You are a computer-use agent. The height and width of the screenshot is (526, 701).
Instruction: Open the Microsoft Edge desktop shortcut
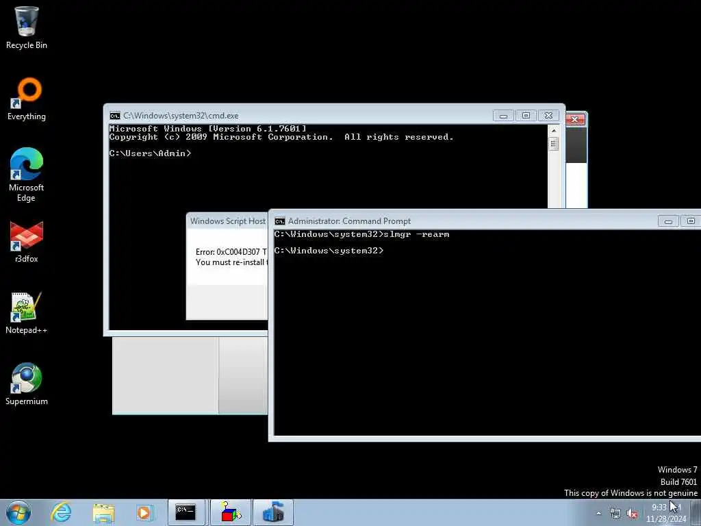point(27,175)
